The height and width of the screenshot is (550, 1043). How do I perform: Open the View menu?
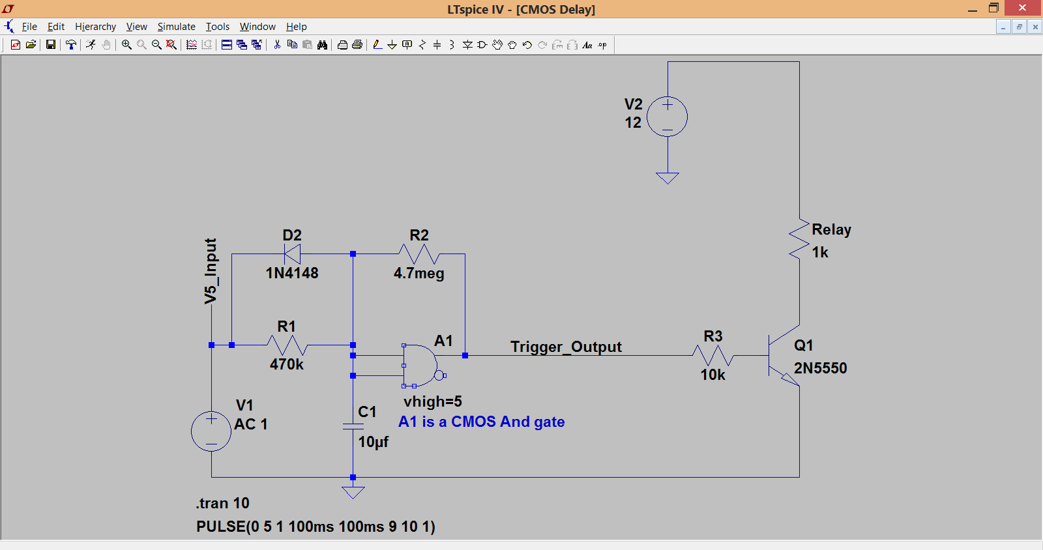coord(136,27)
